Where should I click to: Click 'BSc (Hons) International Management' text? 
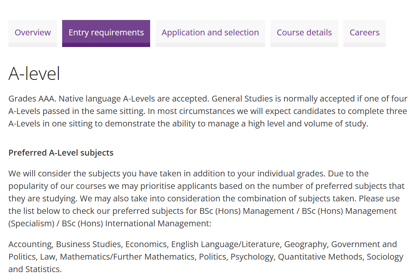point(136,224)
